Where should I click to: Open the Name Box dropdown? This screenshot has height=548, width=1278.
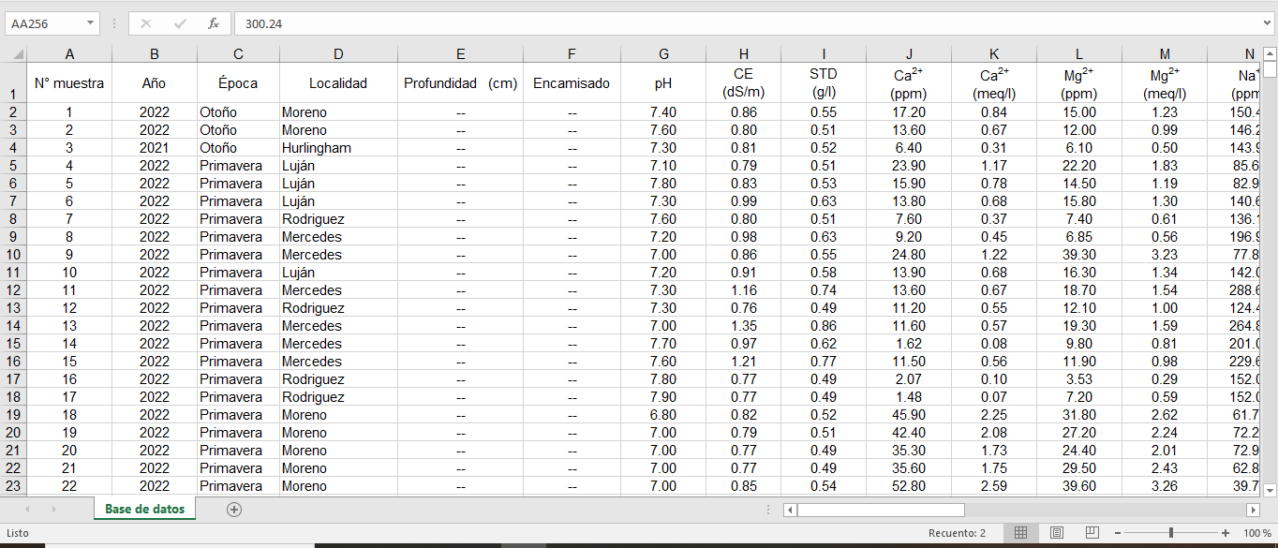point(90,23)
